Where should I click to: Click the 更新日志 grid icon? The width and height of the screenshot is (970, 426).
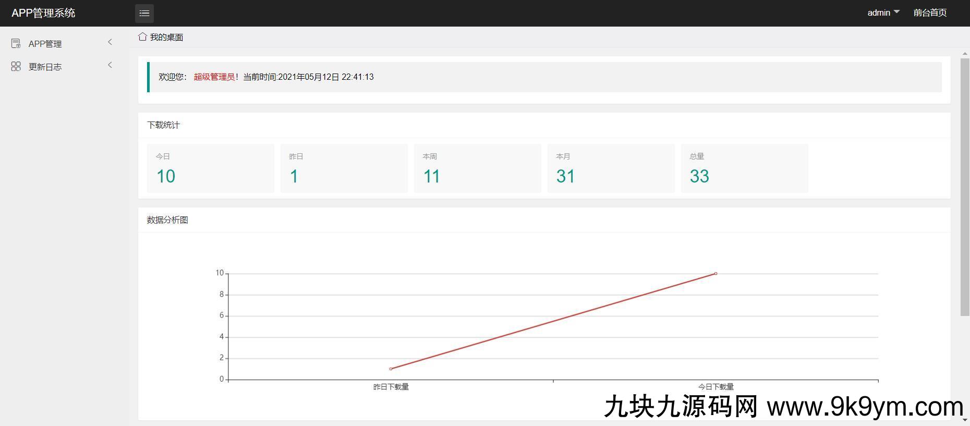(16, 66)
